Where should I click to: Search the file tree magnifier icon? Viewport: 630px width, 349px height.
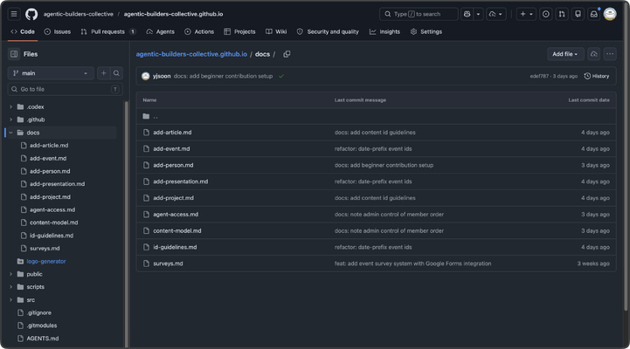point(116,73)
